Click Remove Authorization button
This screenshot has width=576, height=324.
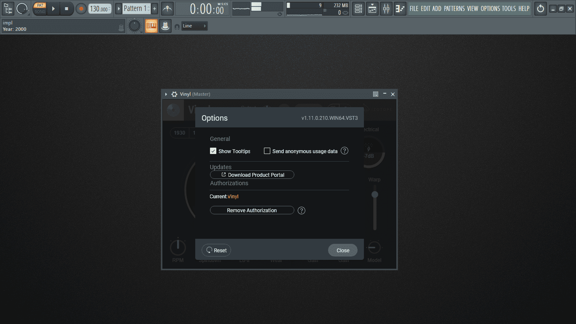pyautogui.click(x=252, y=210)
